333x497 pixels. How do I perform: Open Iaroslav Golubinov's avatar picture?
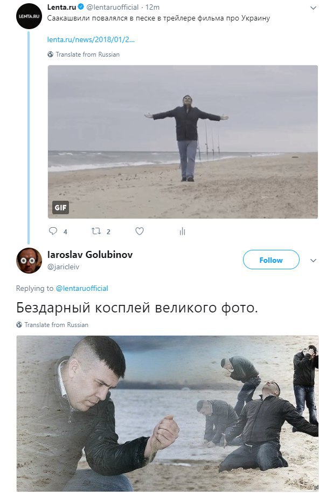(29, 261)
